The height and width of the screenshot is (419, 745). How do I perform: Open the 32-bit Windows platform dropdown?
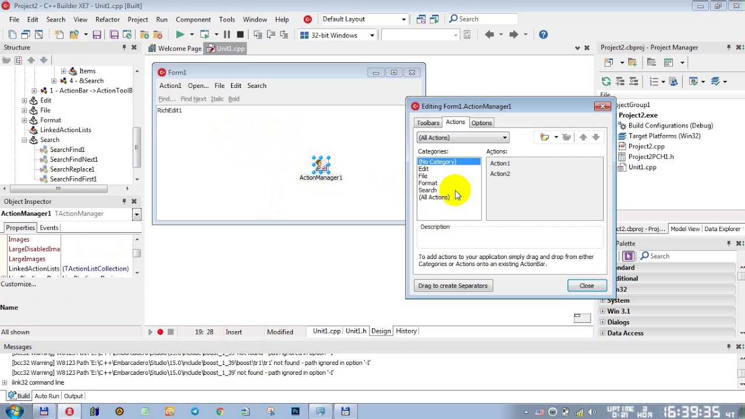click(x=372, y=35)
